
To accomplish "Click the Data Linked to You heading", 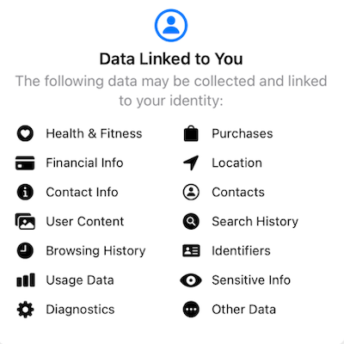I will (x=171, y=59).
